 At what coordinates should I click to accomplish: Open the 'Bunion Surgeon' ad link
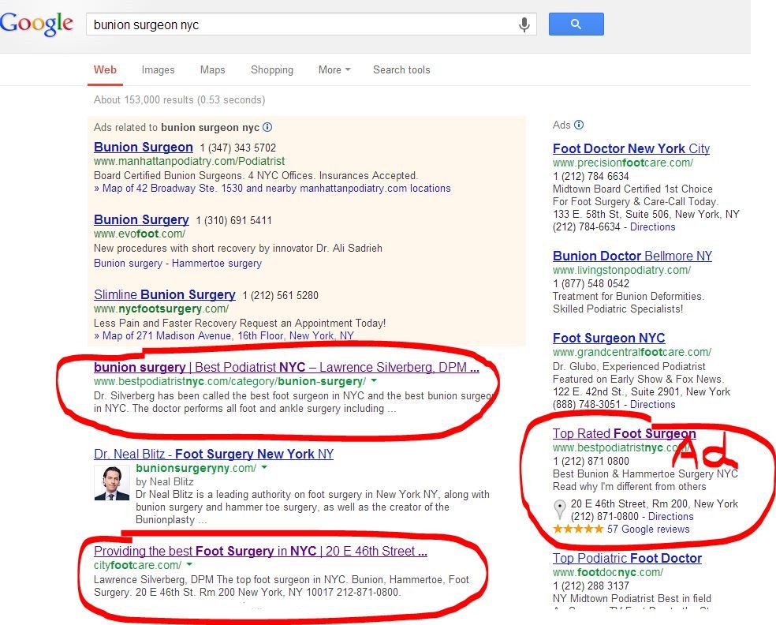pyautogui.click(x=143, y=147)
